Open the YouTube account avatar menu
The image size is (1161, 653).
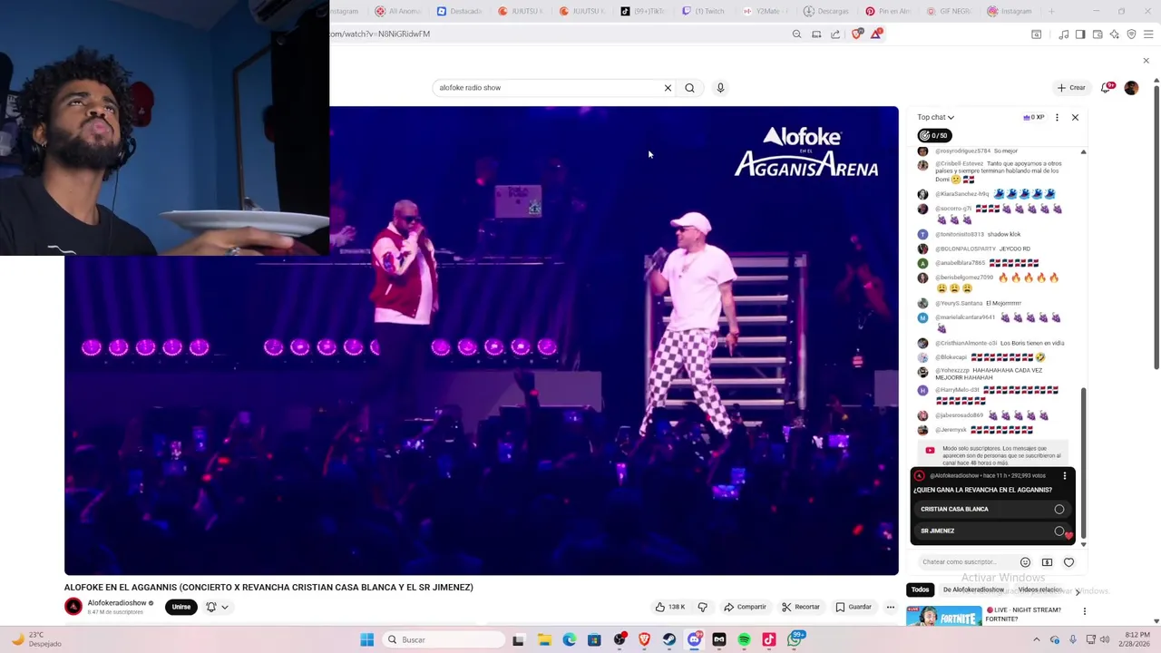click(1131, 88)
